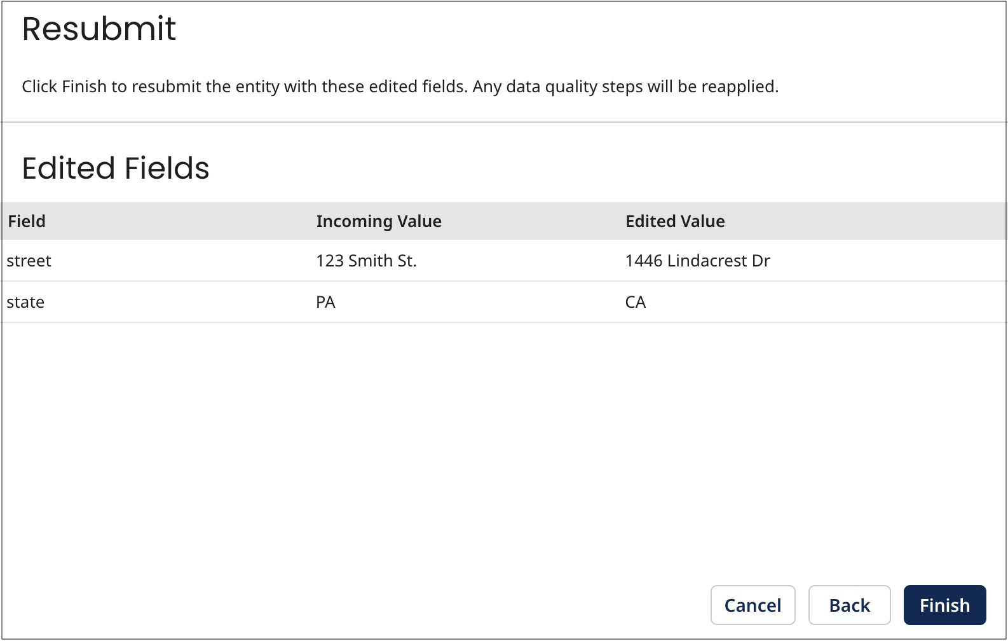This screenshot has height=641, width=1008.
Task: Click the Edited Fields heading
Action: click(116, 169)
